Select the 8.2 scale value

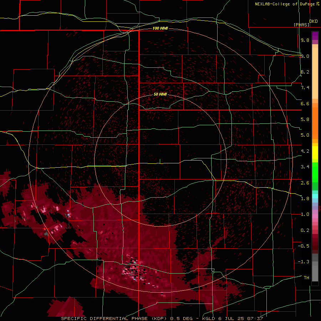click(x=305, y=72)
